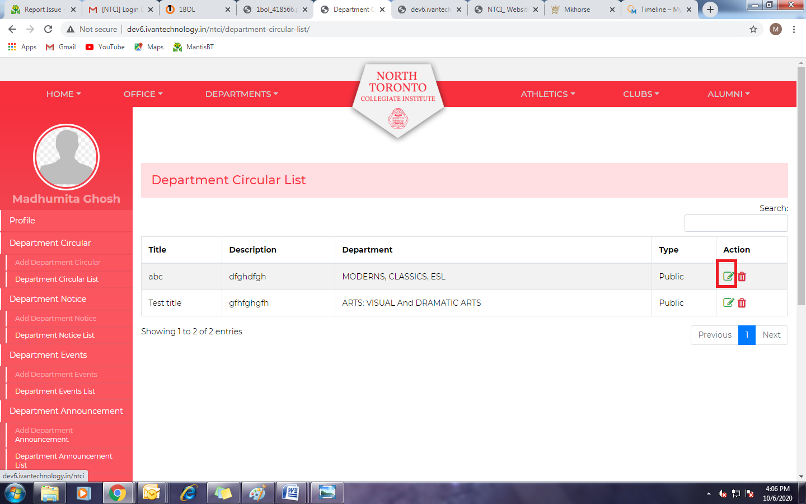Open a new browser tab with plus button
Image resolution: width=806 pixels, height=504 pixels.
[710, 10]
